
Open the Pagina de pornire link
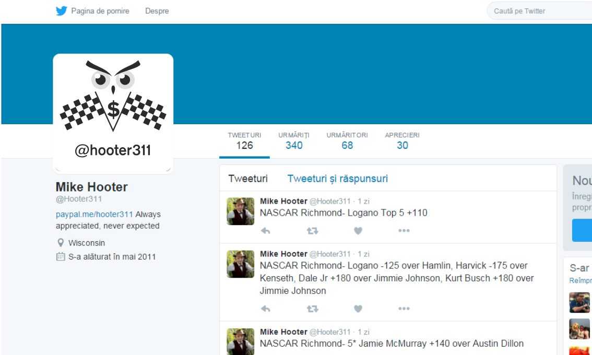[100, 11]
